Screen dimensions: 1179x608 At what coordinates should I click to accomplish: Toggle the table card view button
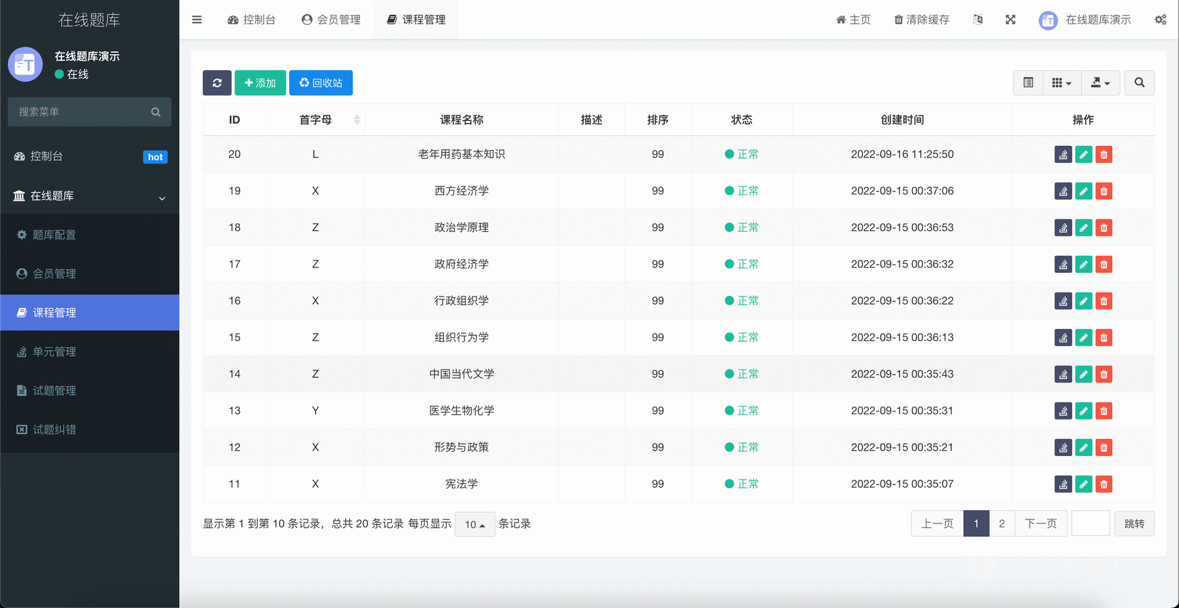1028,83
